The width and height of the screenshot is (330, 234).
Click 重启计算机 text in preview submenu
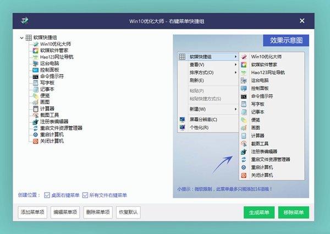coord(262,167)
